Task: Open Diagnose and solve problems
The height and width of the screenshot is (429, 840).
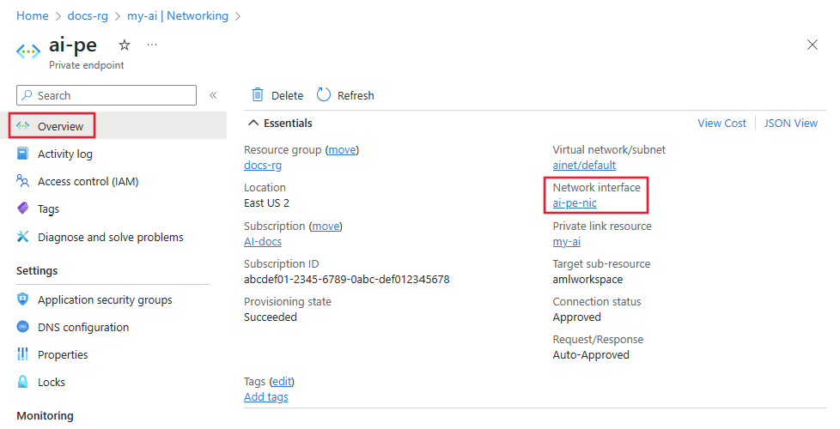Action: click(x=110, y=237)
